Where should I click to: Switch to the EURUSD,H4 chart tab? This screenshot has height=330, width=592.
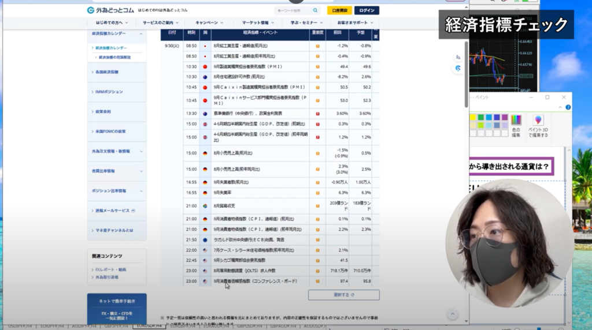(x=148, y=326)
